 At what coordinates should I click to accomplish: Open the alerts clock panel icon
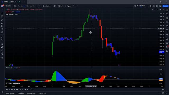pyautogui.click(x=167, y=14)
